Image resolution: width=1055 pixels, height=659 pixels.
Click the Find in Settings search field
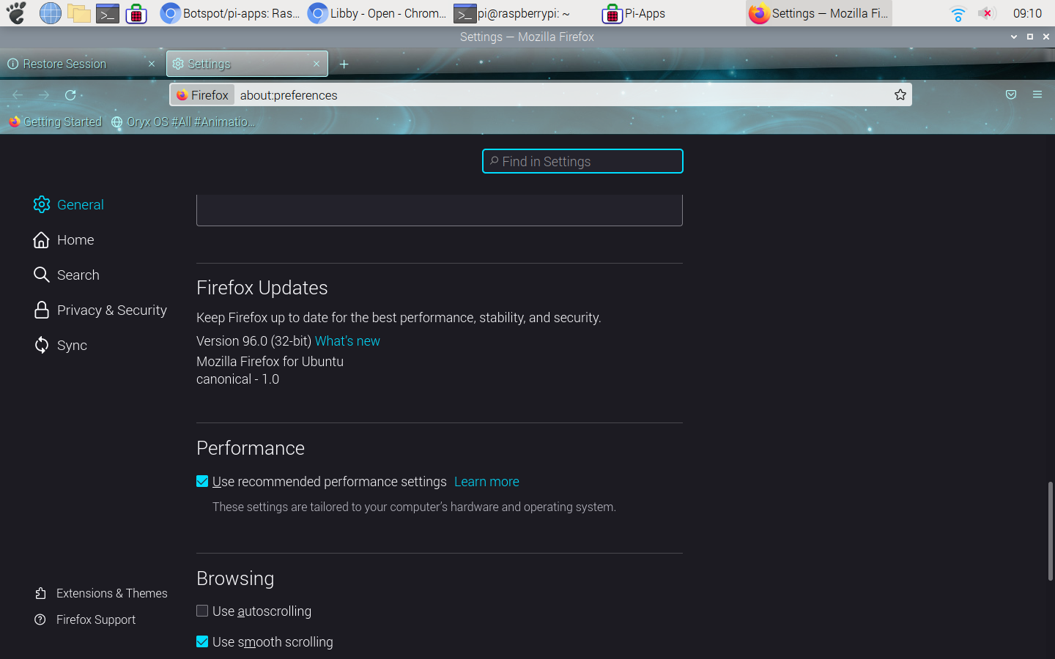coord(582,161)
